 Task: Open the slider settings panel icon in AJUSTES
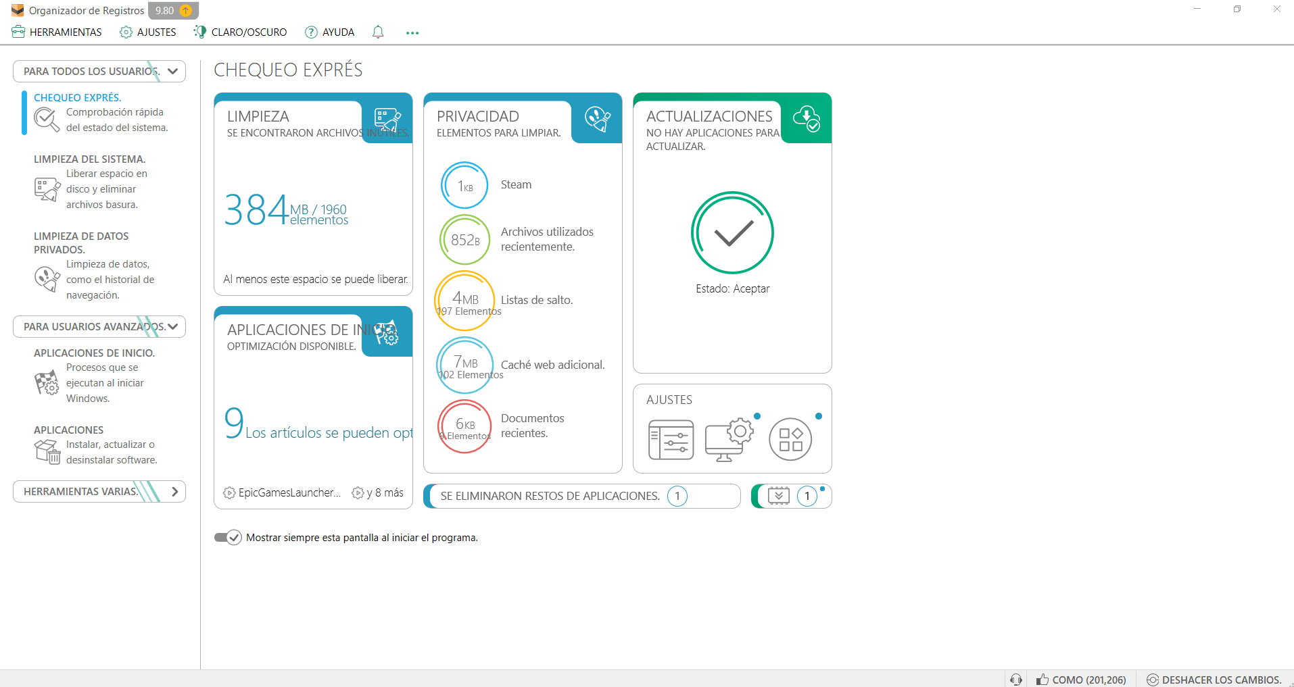671,440
